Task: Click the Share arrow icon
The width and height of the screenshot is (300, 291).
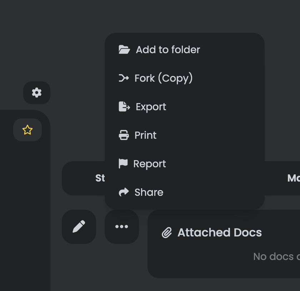Action: [x=123, y=192]
